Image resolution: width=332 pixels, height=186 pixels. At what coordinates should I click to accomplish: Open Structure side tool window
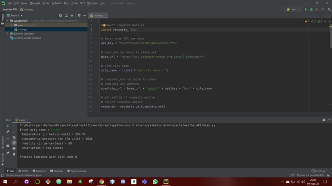(x=2, y=142)
